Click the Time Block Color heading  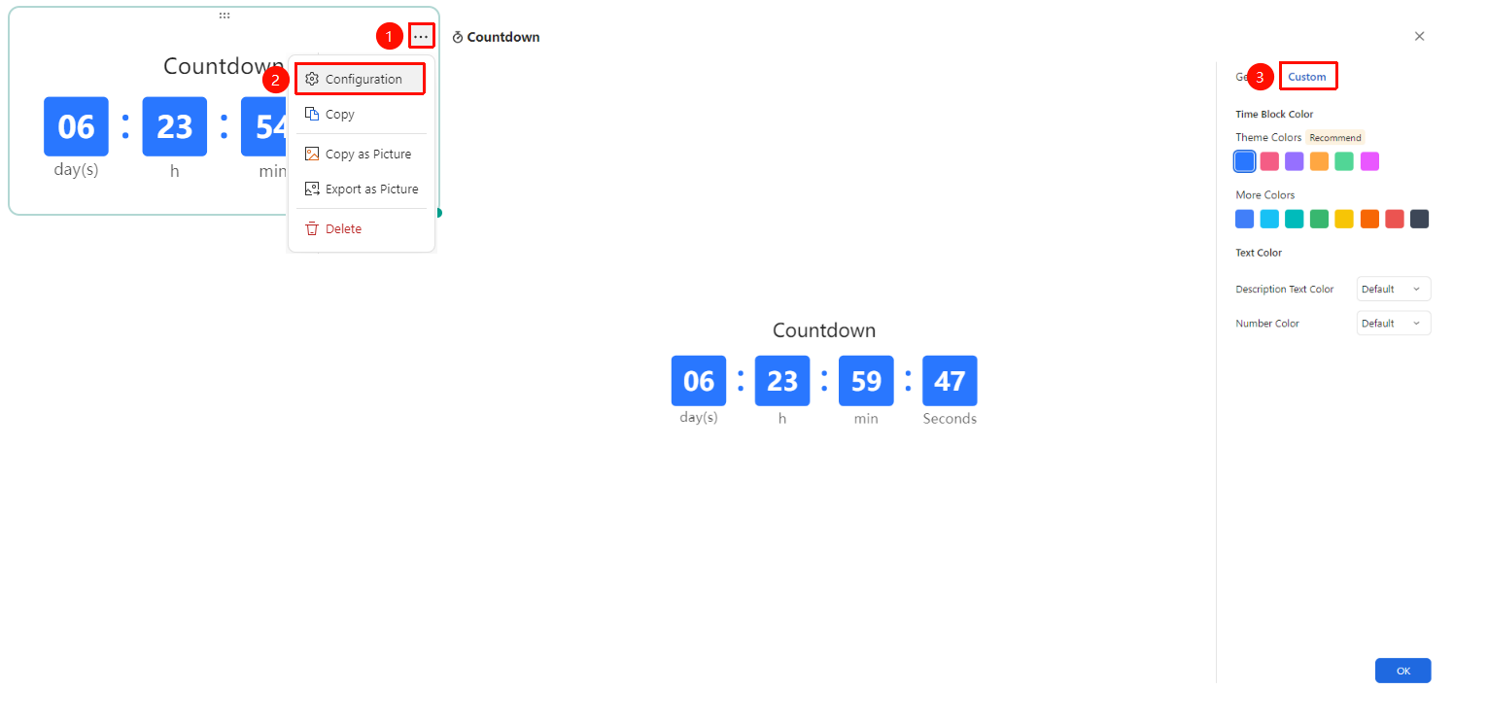point(1274,115)
